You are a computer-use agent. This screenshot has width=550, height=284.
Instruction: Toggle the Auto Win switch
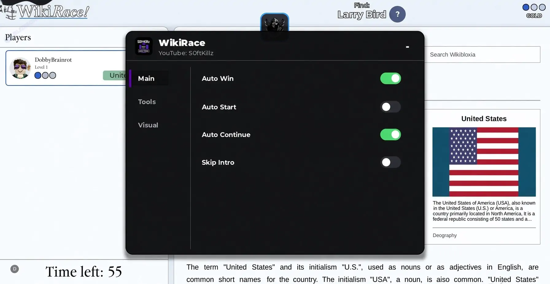click(390, 78)
